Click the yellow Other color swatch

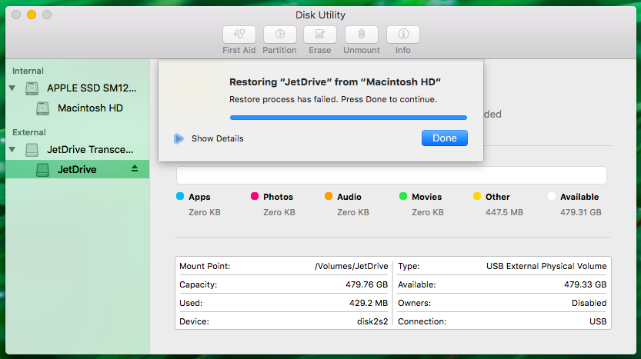click(x=476, y=197)
